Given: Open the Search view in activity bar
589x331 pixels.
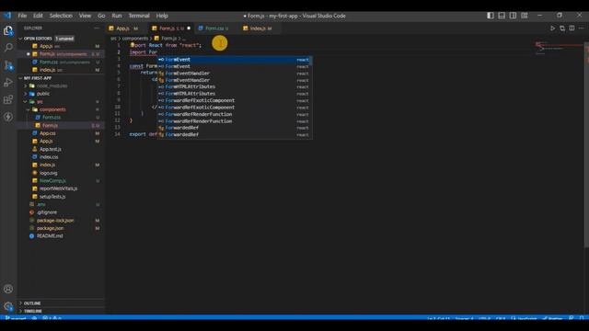Looking at the screenshot, I should pos(8,47).
